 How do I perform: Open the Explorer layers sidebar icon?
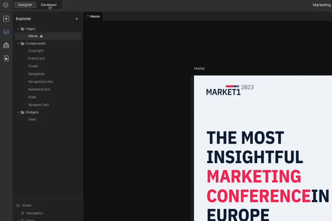6,32
